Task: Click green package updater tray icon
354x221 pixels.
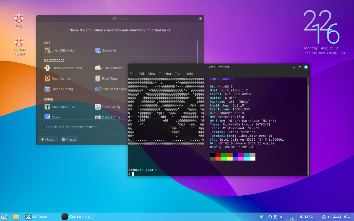Action: point(262,217)
